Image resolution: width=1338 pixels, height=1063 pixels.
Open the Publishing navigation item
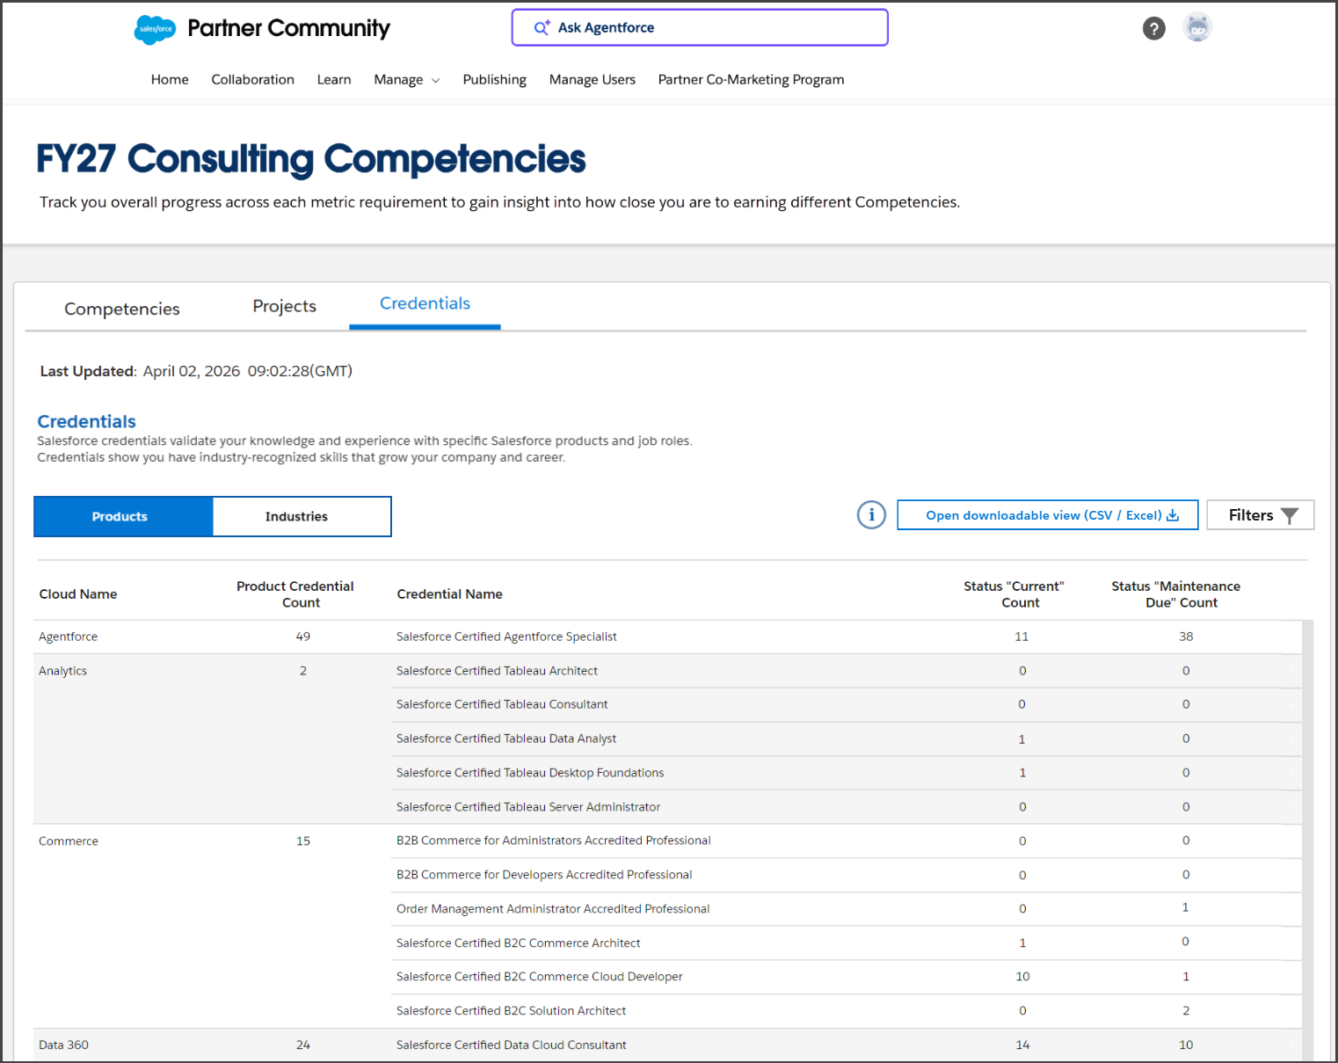pyautogui.click(x=494, y=79)
